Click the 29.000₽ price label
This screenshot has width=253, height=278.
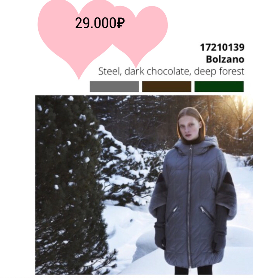point(100,23)
